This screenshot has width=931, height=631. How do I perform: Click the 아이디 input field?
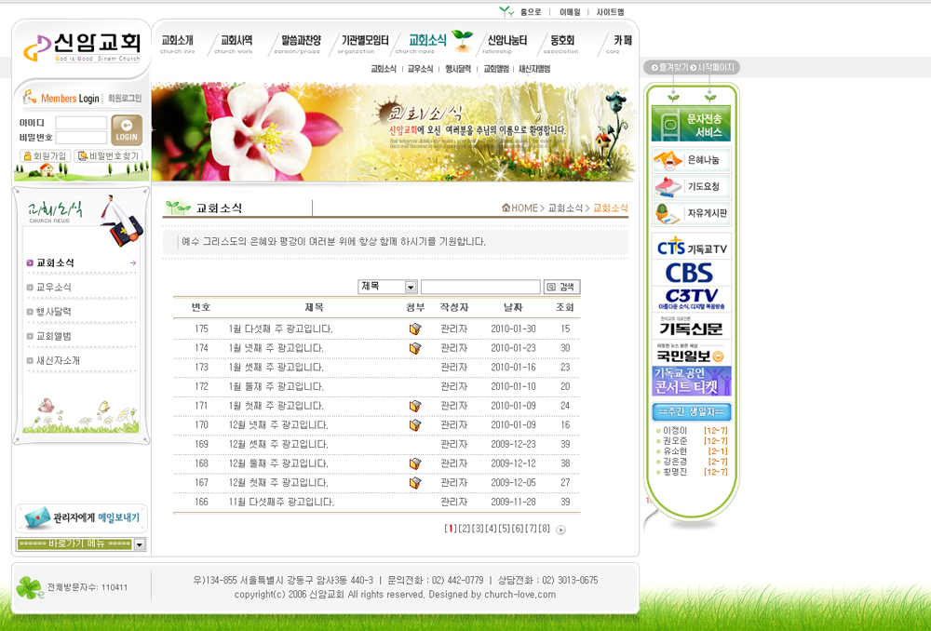coord(81,123)
